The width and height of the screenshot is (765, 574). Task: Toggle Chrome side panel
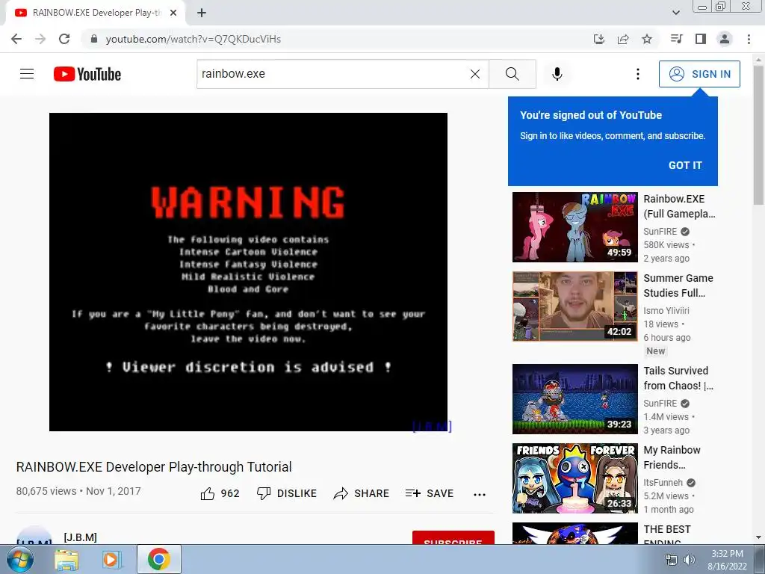tap(701, 39)
